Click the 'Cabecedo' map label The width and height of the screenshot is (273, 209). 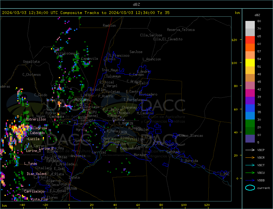point(37,133)
